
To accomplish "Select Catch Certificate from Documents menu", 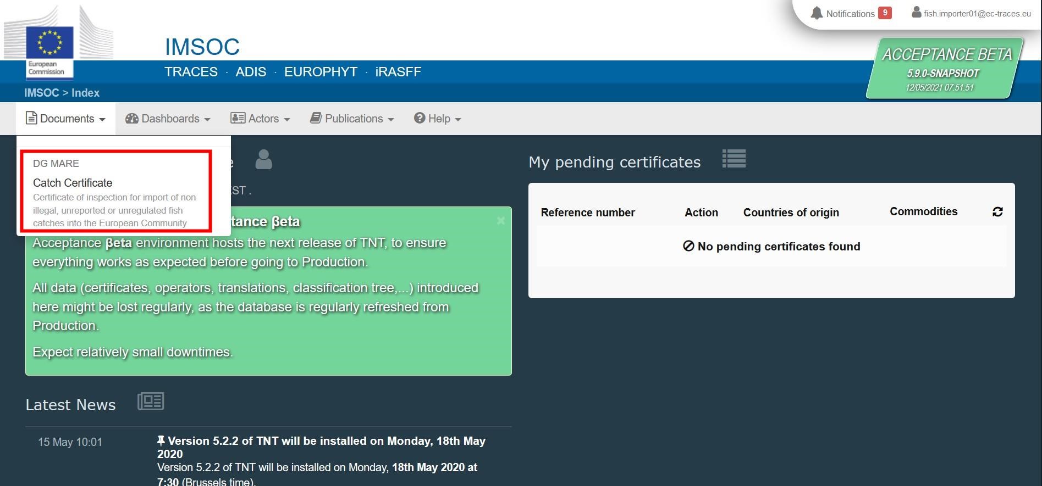I will 73,183.
